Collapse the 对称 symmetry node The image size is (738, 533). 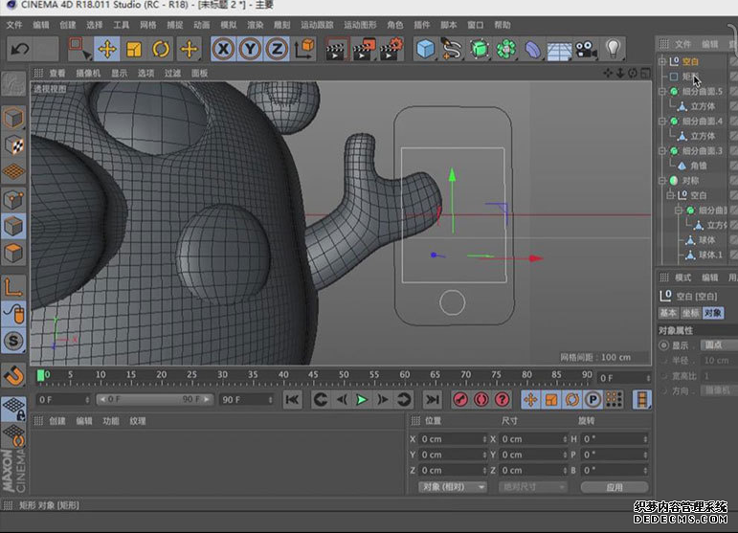click(661, 181)
